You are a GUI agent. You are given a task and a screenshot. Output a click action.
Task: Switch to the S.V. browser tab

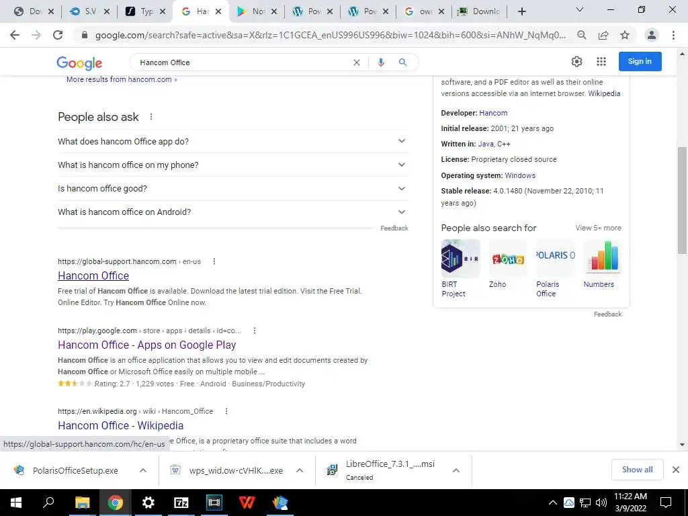pos(89,11)
